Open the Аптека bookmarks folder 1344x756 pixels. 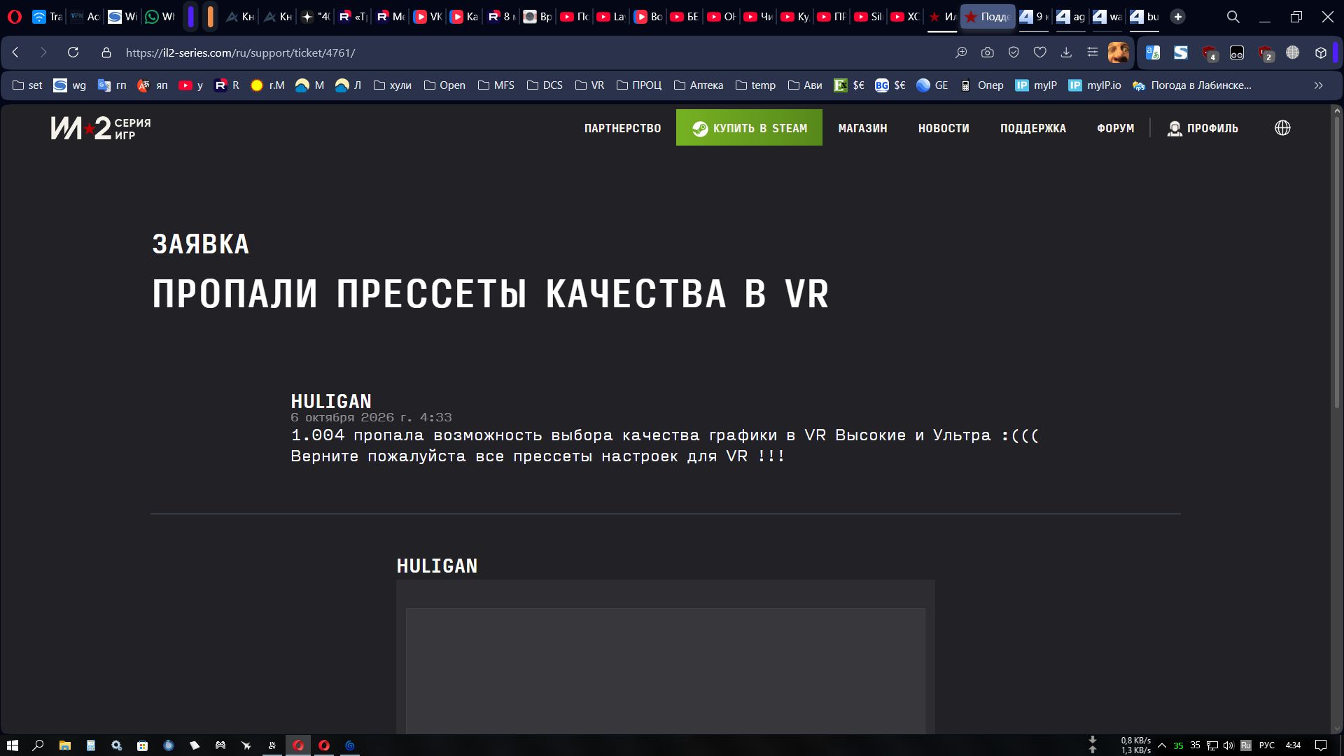699,85
